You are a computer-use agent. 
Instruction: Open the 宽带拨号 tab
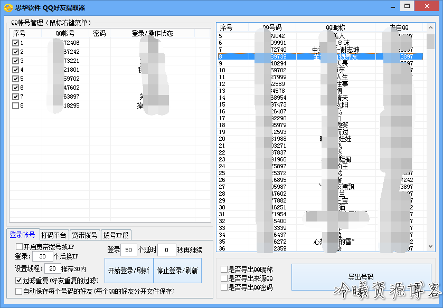(84, 235)
